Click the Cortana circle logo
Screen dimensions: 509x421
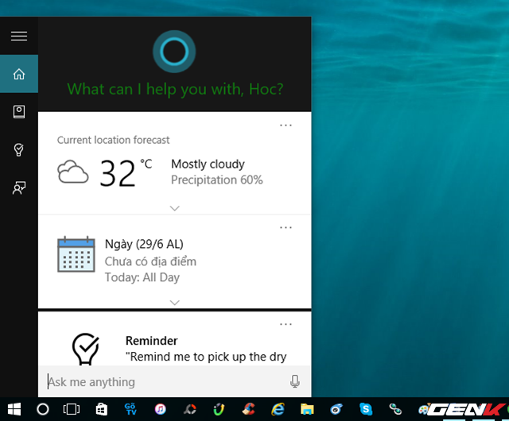pyautogui.click(x=174, y=52)
